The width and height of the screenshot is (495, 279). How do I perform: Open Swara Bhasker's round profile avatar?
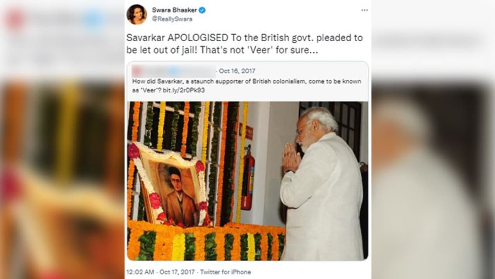(137, 14)
